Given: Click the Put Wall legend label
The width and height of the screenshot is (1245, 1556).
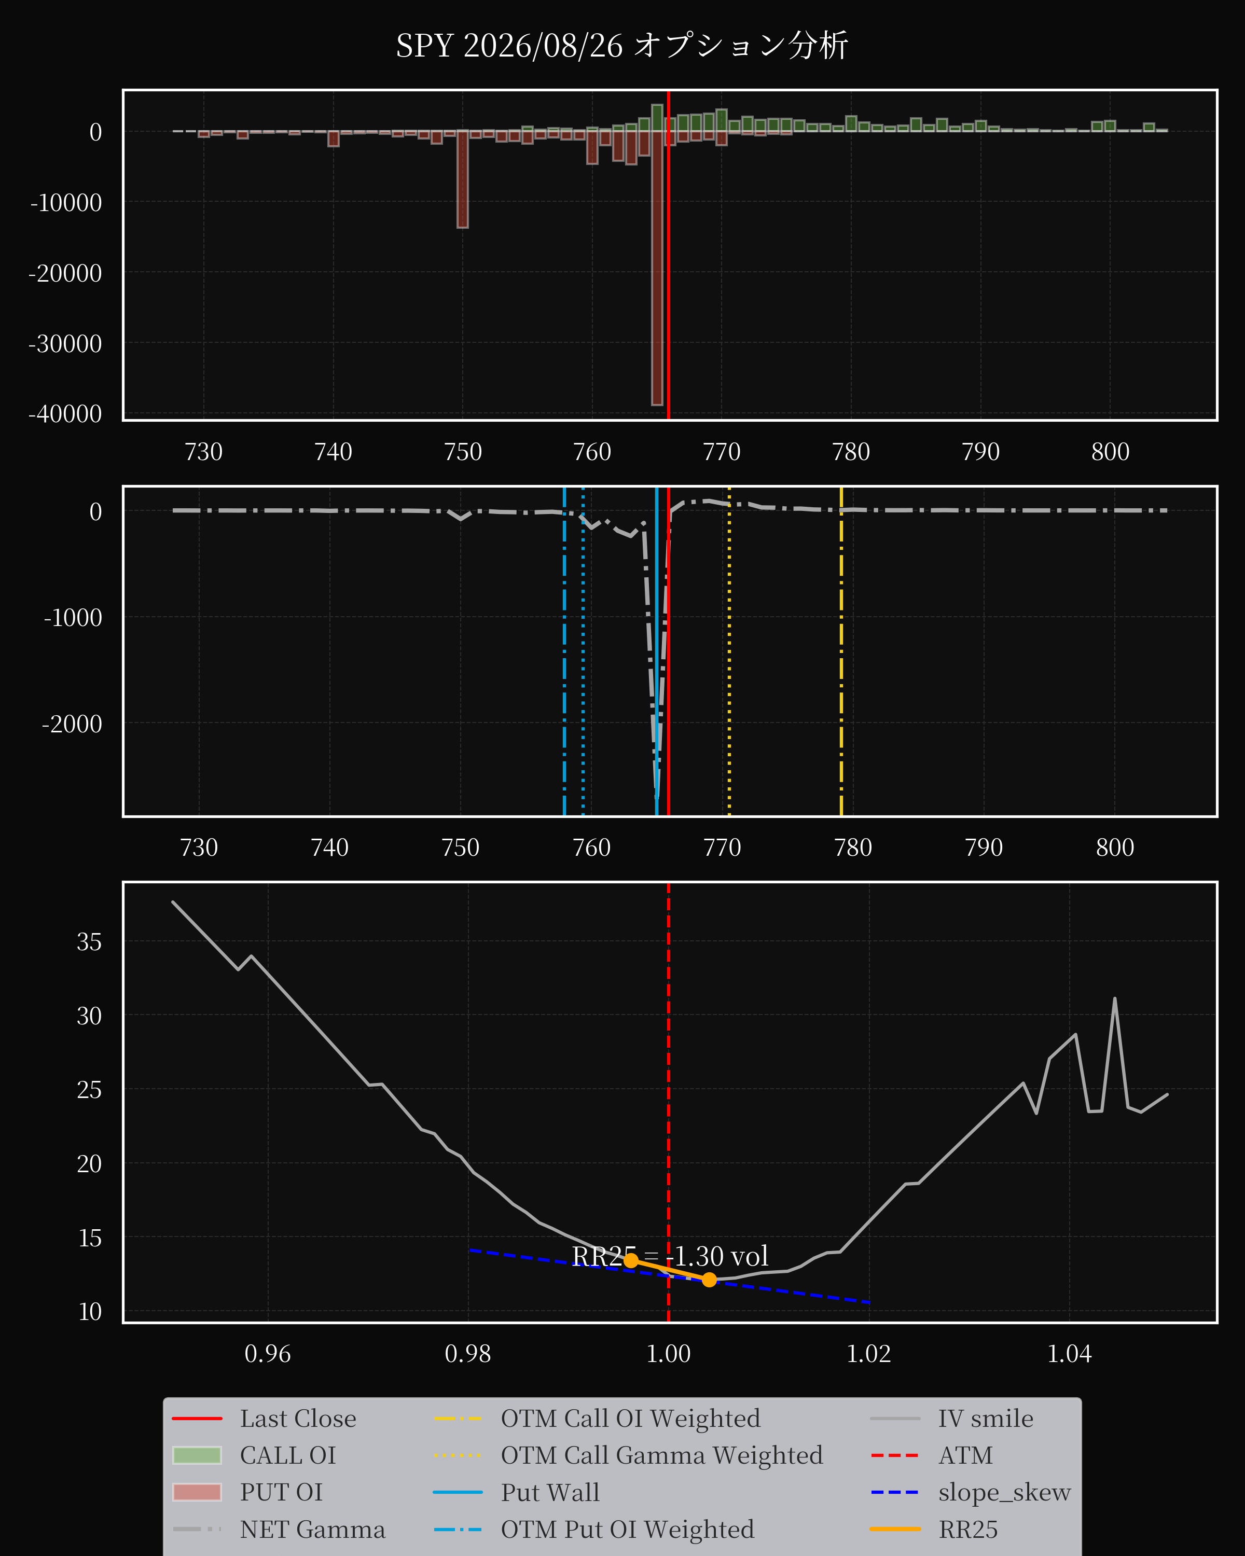Looking at the screenshot, I should point(550,1492).
